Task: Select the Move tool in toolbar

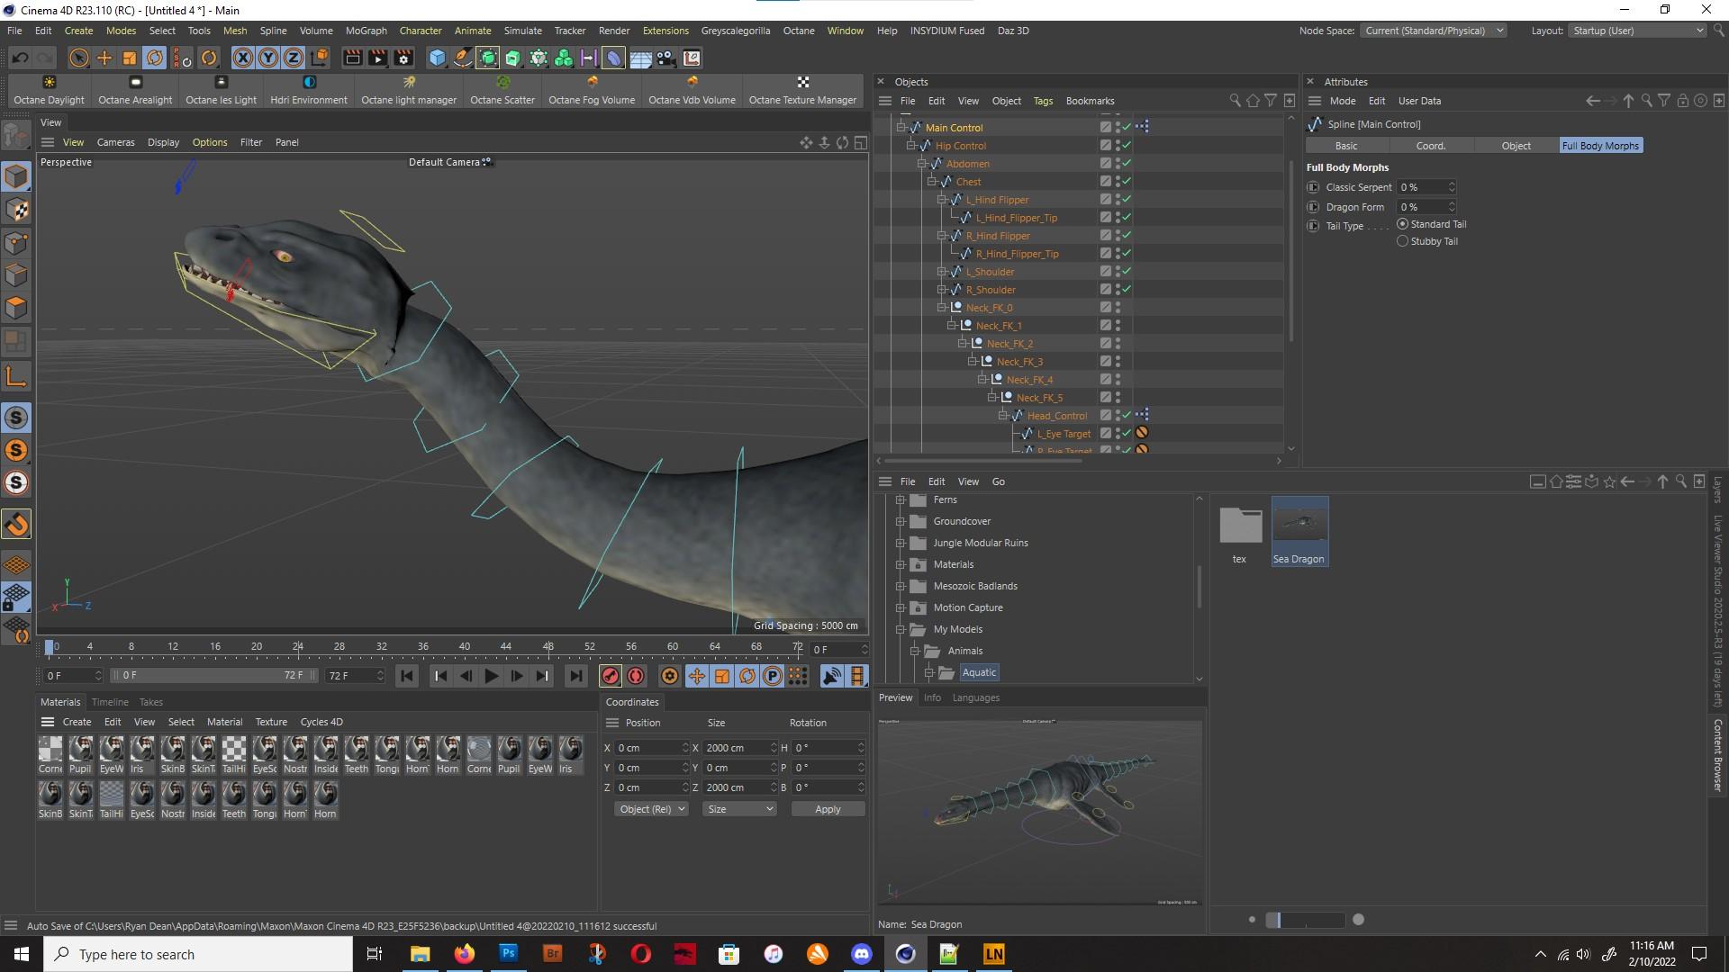Action: point(104,58)
